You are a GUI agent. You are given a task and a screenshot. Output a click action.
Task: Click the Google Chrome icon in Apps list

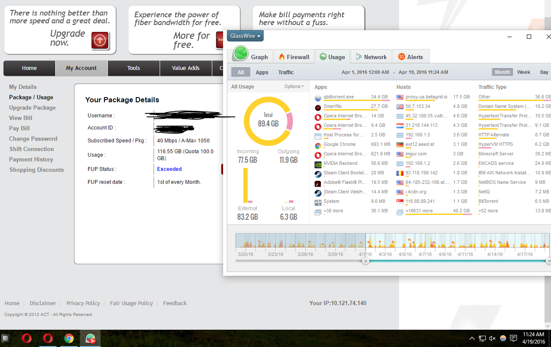[x=318, y=145]
